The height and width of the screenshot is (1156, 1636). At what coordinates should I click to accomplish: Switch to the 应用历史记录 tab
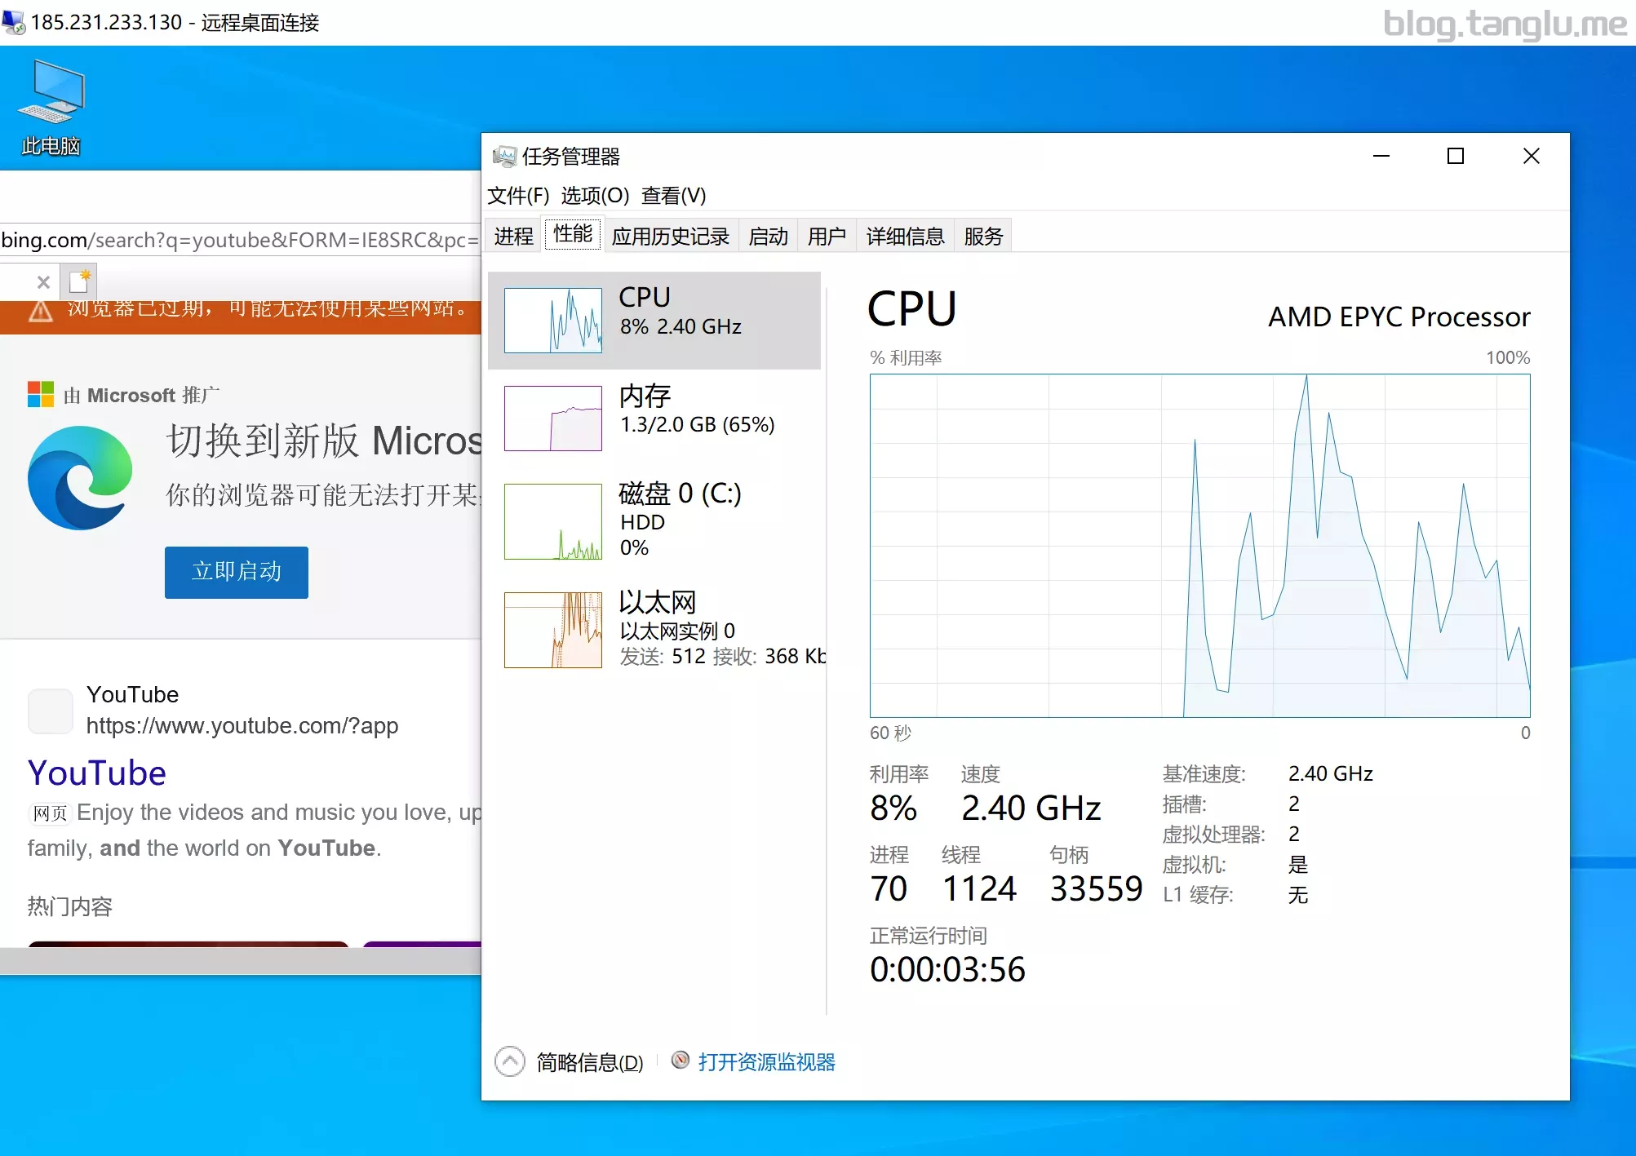(671, 236)
